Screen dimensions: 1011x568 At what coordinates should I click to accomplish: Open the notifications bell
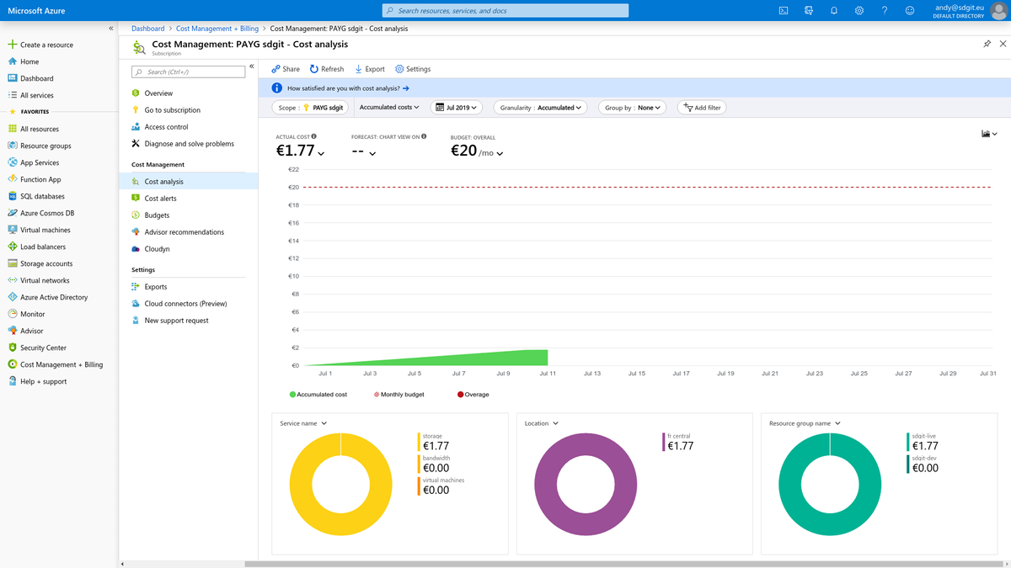(834, 10)
